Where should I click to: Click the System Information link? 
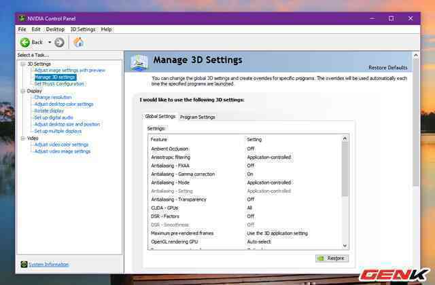48,265
